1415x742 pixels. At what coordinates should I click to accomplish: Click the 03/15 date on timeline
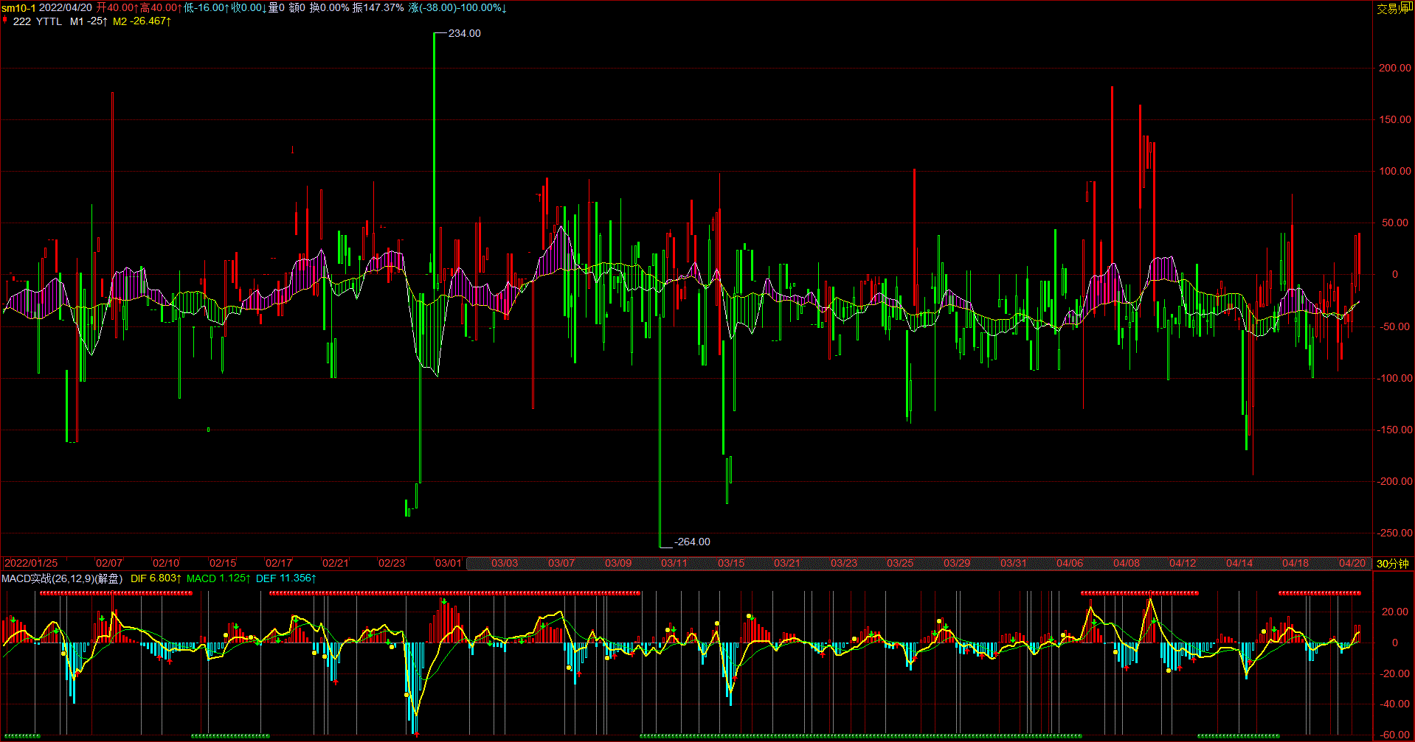pos(731,563)
